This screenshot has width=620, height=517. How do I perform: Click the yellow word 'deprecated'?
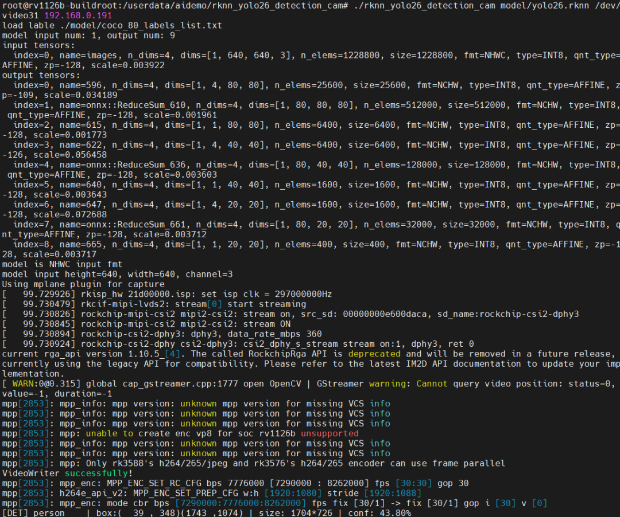click(x=374, y=354)
